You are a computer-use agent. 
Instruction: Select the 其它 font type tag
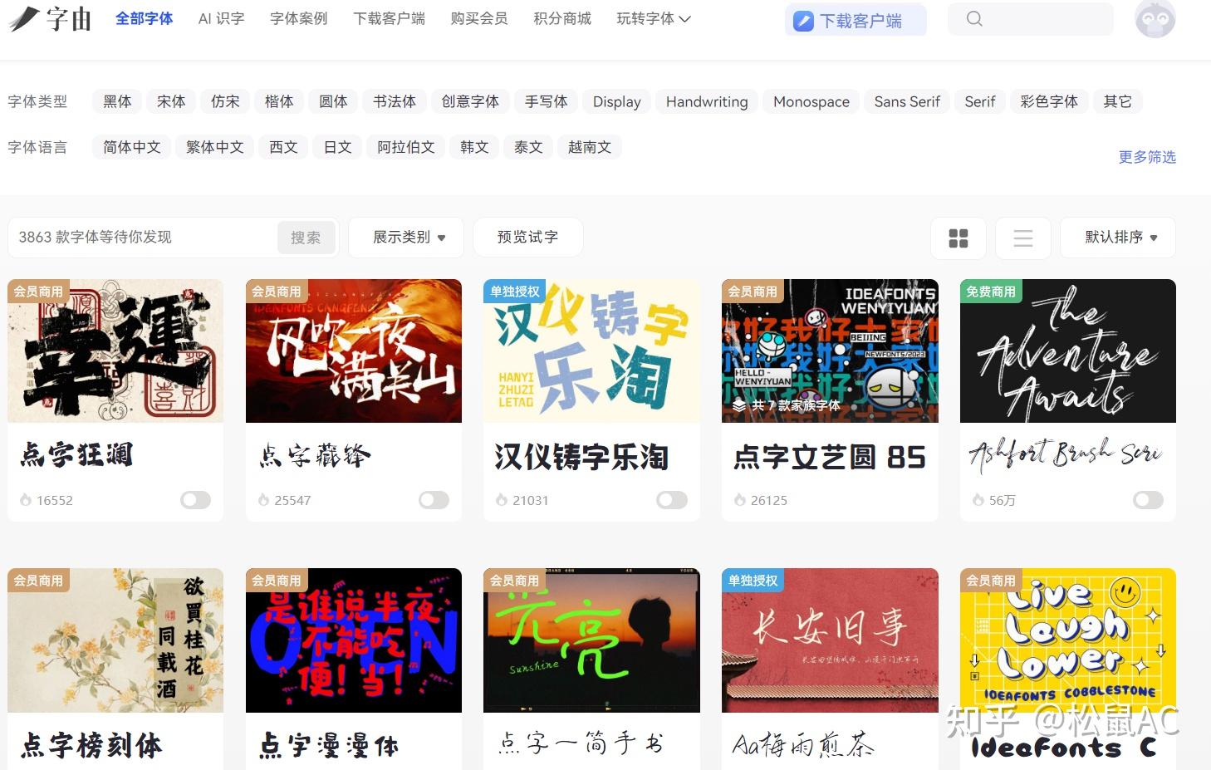(x=1118, y=101)
